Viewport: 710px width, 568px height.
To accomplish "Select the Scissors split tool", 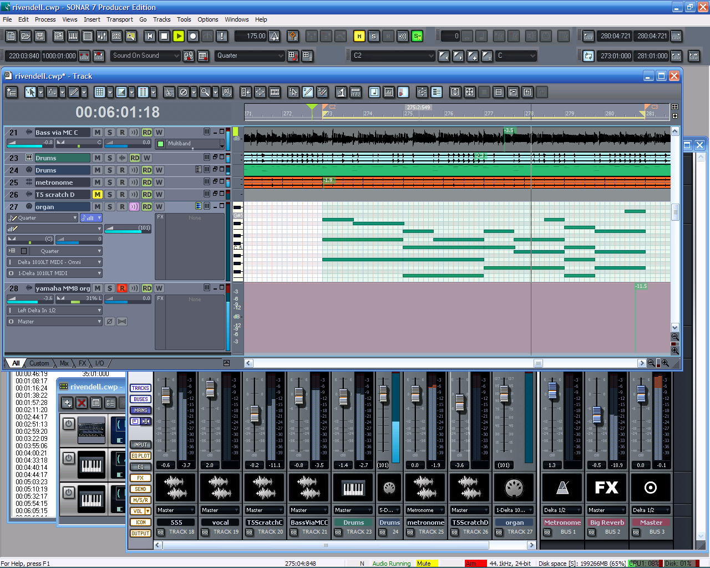I will click(169, 92).
